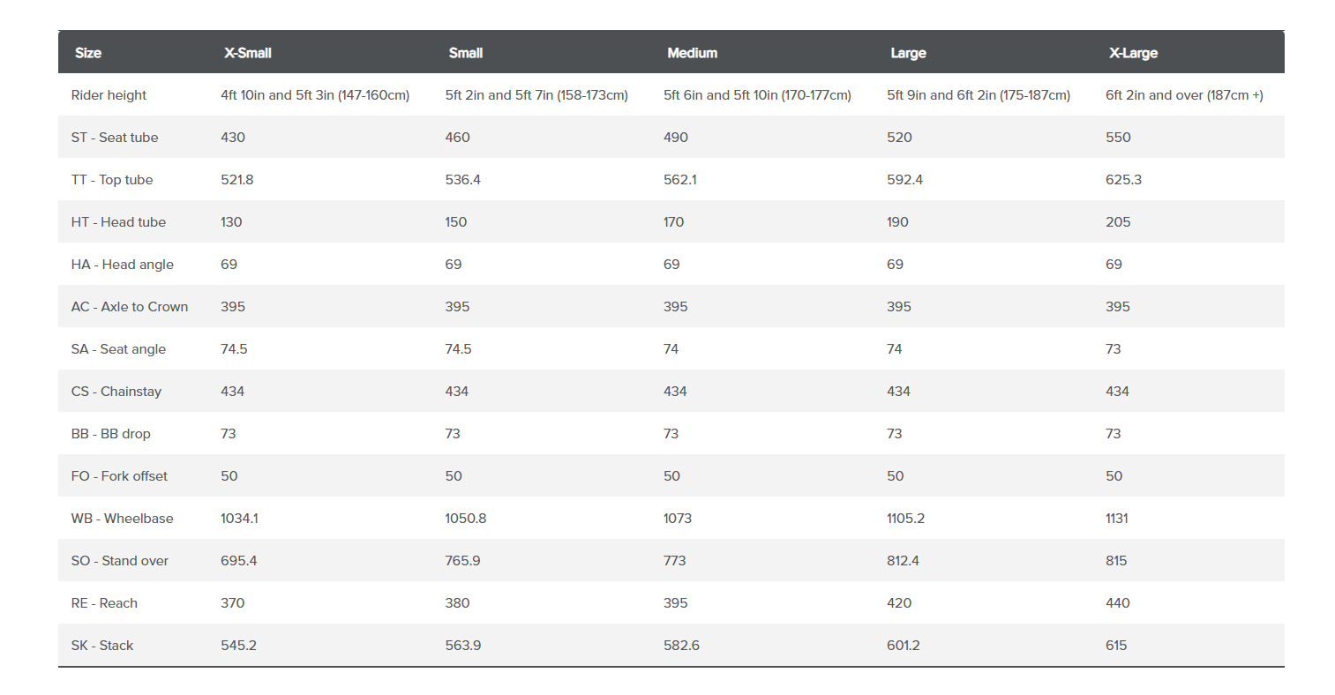
Task: Click the Size header cell
Action: coord(88,53)
